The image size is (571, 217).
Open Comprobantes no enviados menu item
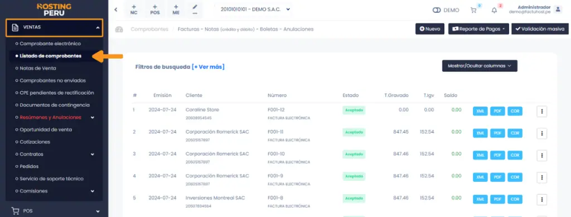coord(53,80)
